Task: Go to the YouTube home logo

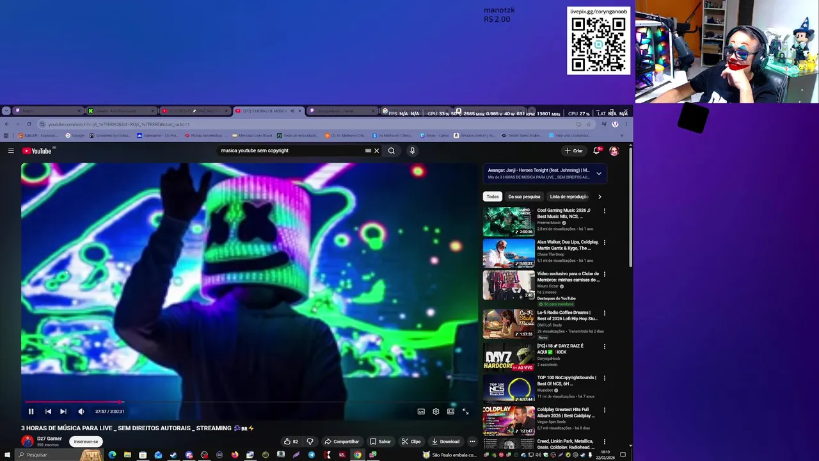Action: (37, 150)
